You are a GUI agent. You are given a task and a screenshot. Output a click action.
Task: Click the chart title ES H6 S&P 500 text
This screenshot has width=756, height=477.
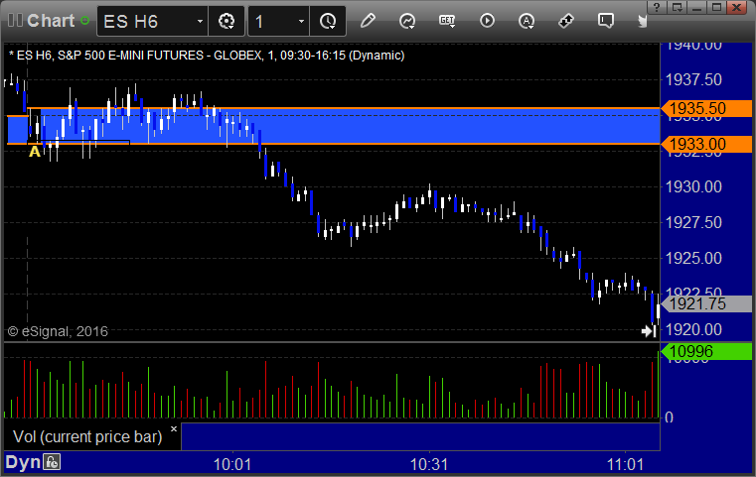click(207, 56)
